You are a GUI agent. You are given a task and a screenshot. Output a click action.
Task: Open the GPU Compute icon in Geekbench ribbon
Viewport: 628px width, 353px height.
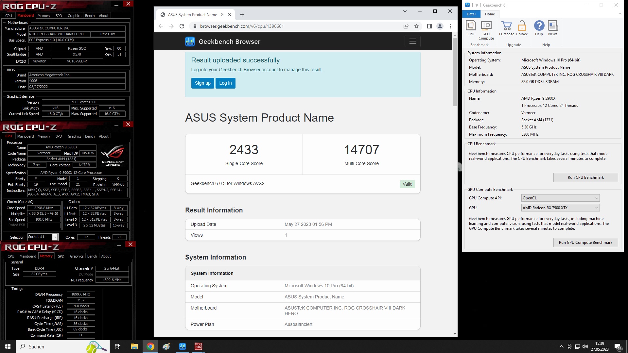coord(486,30)
